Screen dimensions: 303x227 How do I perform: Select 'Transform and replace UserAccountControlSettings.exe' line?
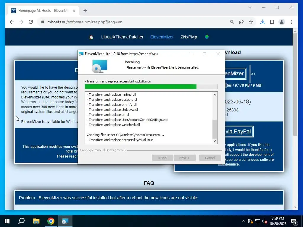click(x=127, y=120)
